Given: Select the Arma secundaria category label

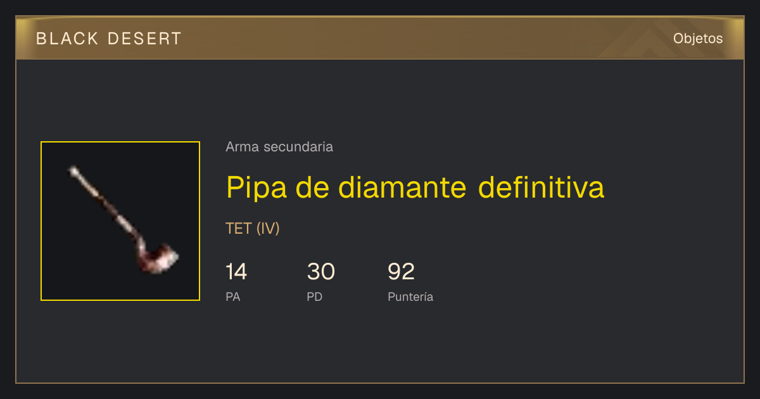Looking at the screenshot, I should [x=279, y=147].
